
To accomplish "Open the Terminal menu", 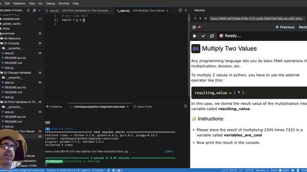I will pos(64,3).
